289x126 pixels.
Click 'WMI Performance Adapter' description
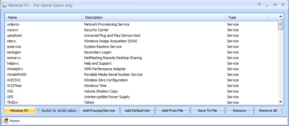click(x=105, y=69)
